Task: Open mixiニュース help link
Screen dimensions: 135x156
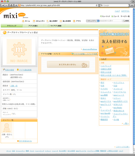Action: click(119, 95)
